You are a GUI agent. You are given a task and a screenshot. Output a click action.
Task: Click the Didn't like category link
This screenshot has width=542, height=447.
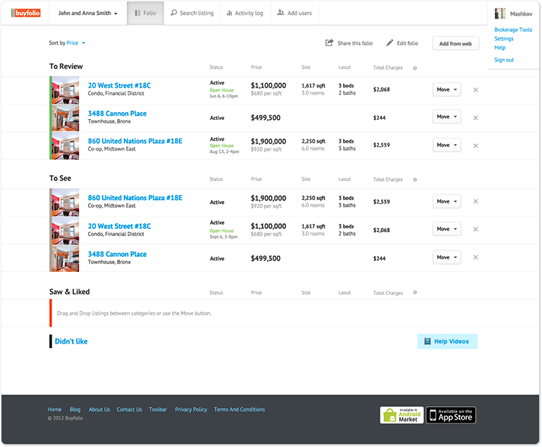click(71, 342)
